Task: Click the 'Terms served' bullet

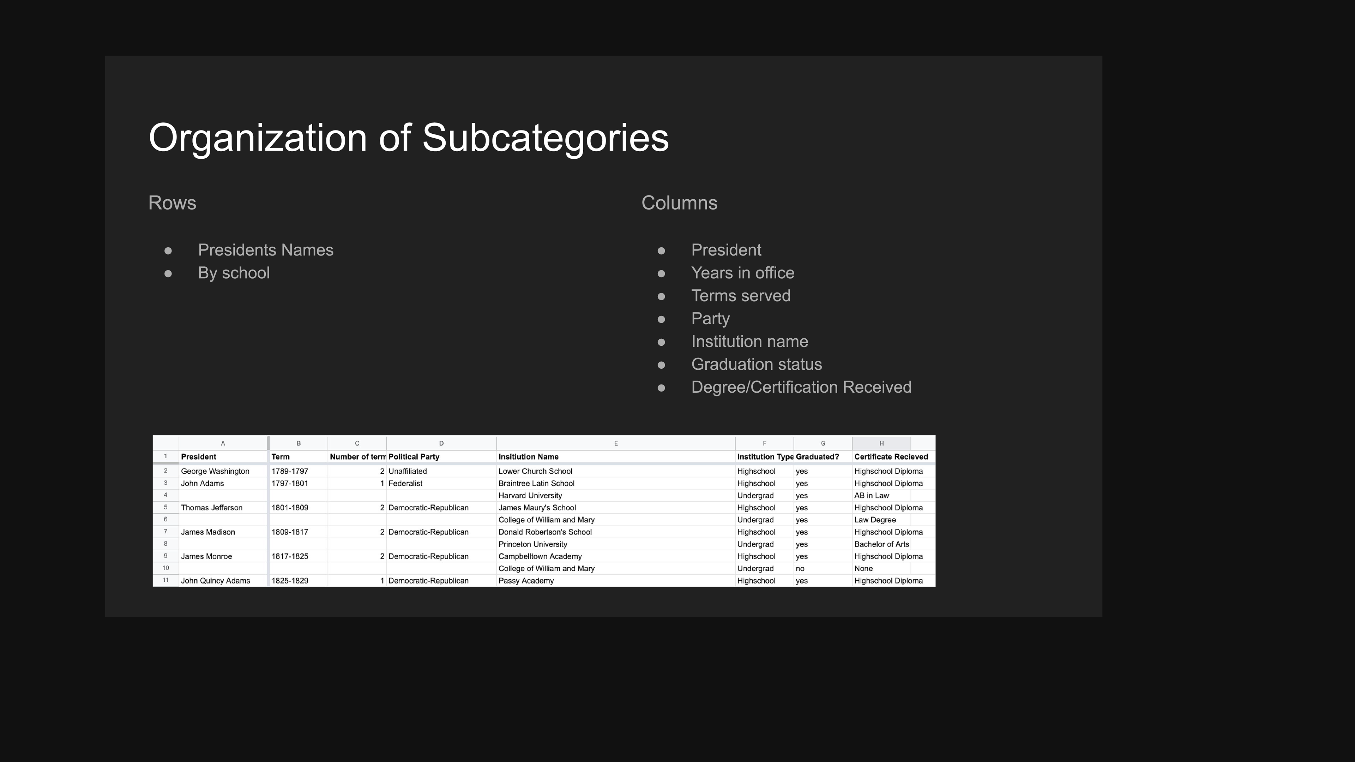Action: (741, 296)
